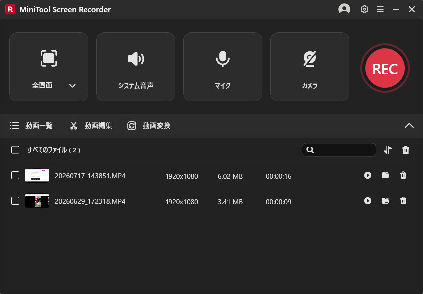This screenshot has height=294, width=423.
Task: Click the search field in file list
Action: point(339,149)
